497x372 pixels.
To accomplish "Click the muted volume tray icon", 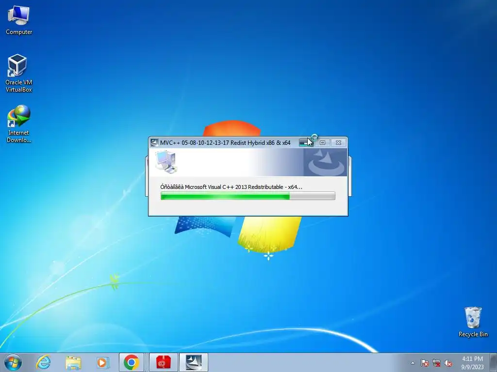I will point(448,363).
